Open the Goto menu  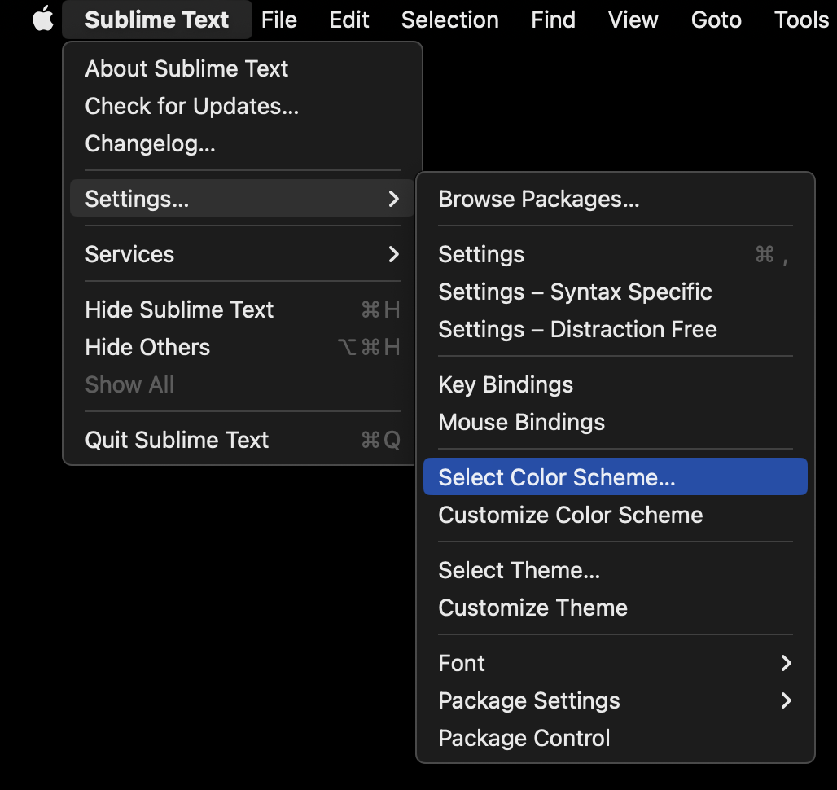(x=716, y=20)
